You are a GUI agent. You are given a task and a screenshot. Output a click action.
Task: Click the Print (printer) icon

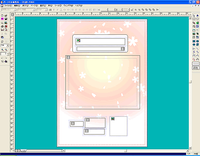[2, 26]
